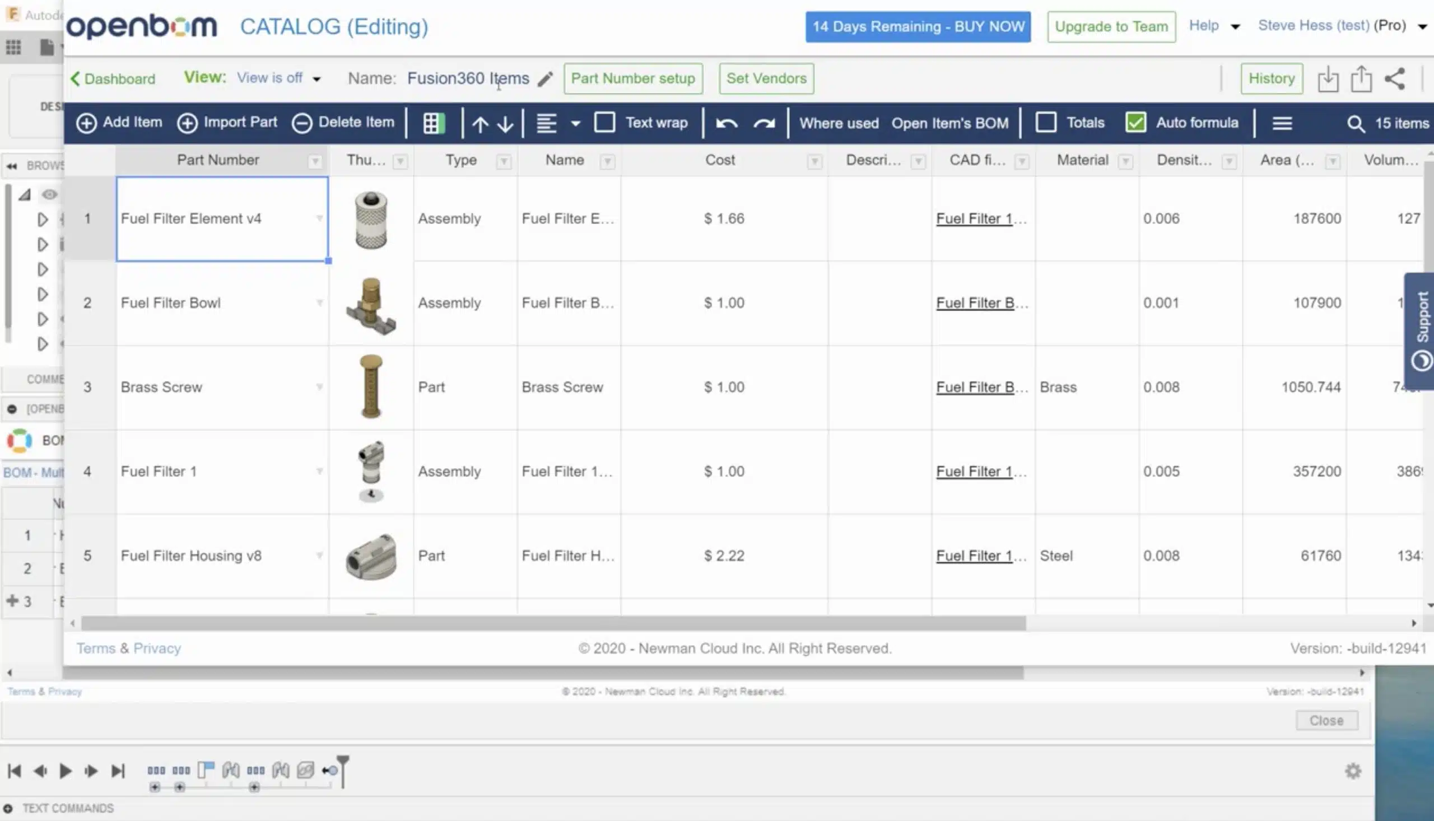The height and width of the screenshot is (821, 1434).
Task: Click the Fuel Filter Element thumbnail
Action: 371,220
